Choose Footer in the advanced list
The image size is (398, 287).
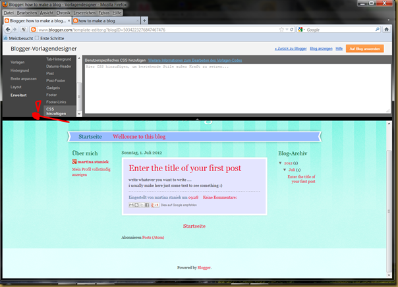pos(51,95)
